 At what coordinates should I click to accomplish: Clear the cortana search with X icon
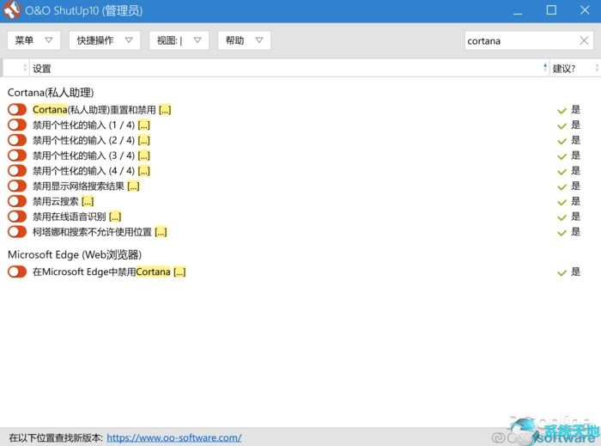(584, 40)
